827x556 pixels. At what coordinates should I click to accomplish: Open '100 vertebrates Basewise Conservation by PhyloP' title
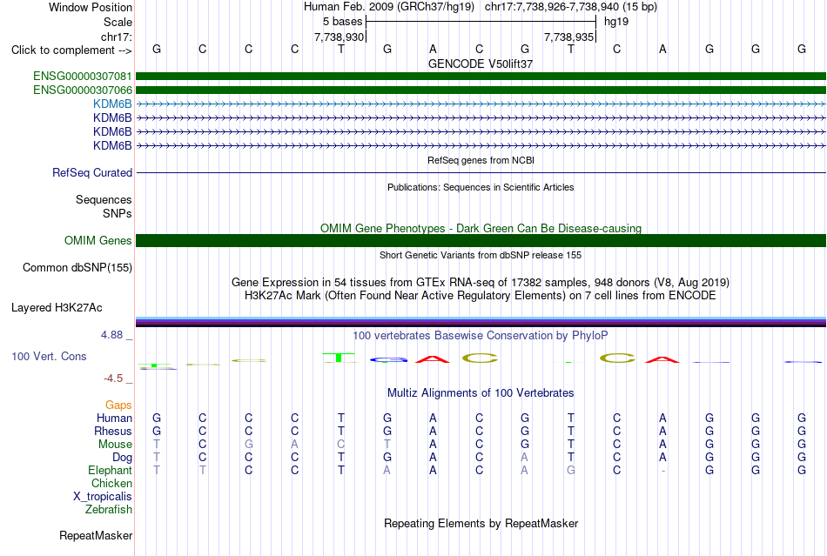point(481,336)
